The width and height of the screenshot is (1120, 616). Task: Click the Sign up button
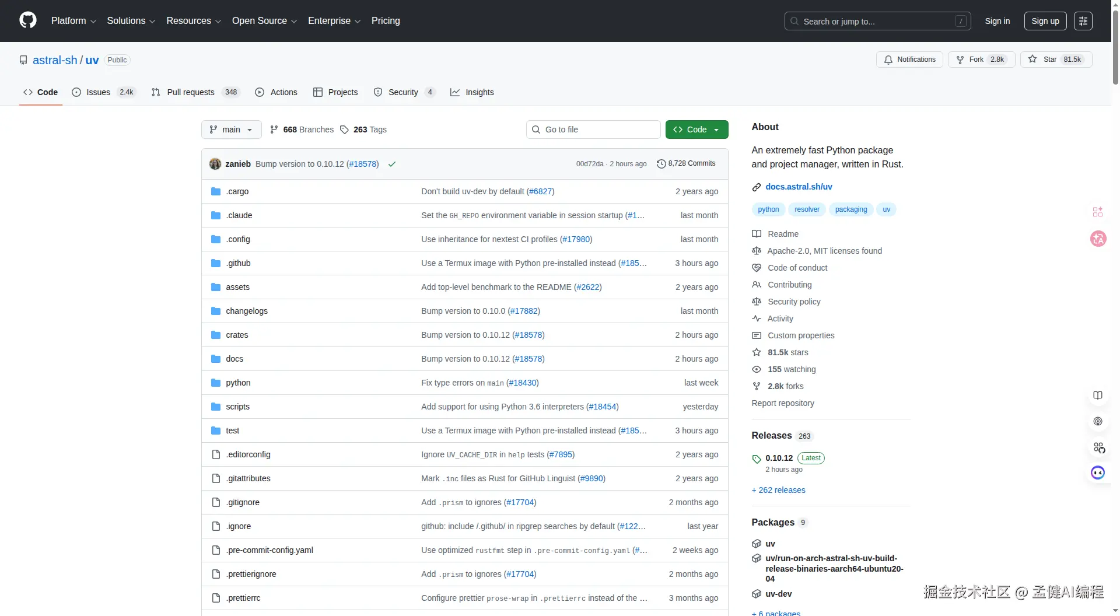1045,20
